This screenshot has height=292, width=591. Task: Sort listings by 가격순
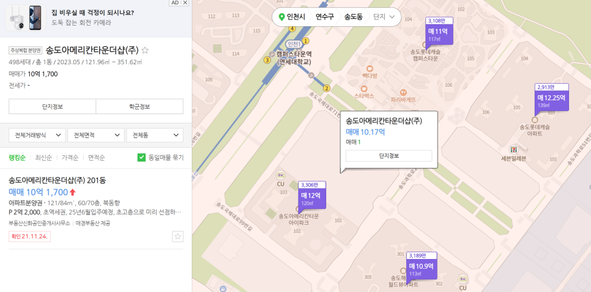(70, 158)
